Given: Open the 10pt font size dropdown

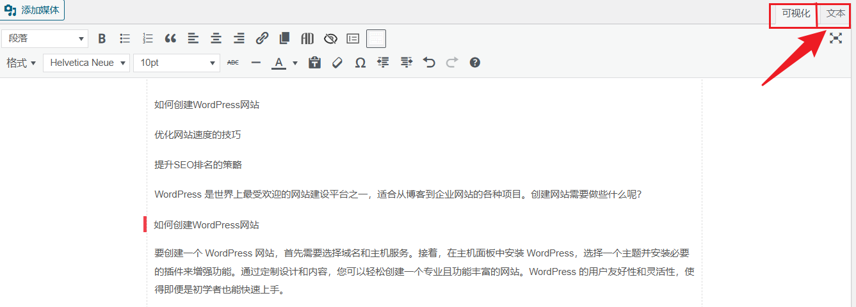Looking at the screenshot, I should [x=177, y=63].
